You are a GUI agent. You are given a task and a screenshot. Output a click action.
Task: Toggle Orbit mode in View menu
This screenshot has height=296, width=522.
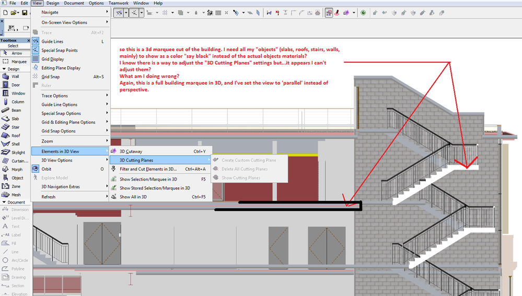tap(71, 169)
